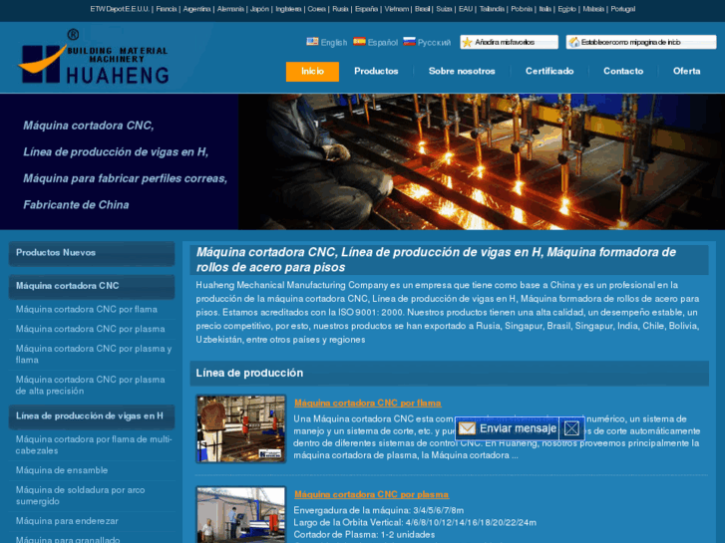Open the EAU country link
The width and height of the screenshot is (725, 543).
[x=466, y=9]
